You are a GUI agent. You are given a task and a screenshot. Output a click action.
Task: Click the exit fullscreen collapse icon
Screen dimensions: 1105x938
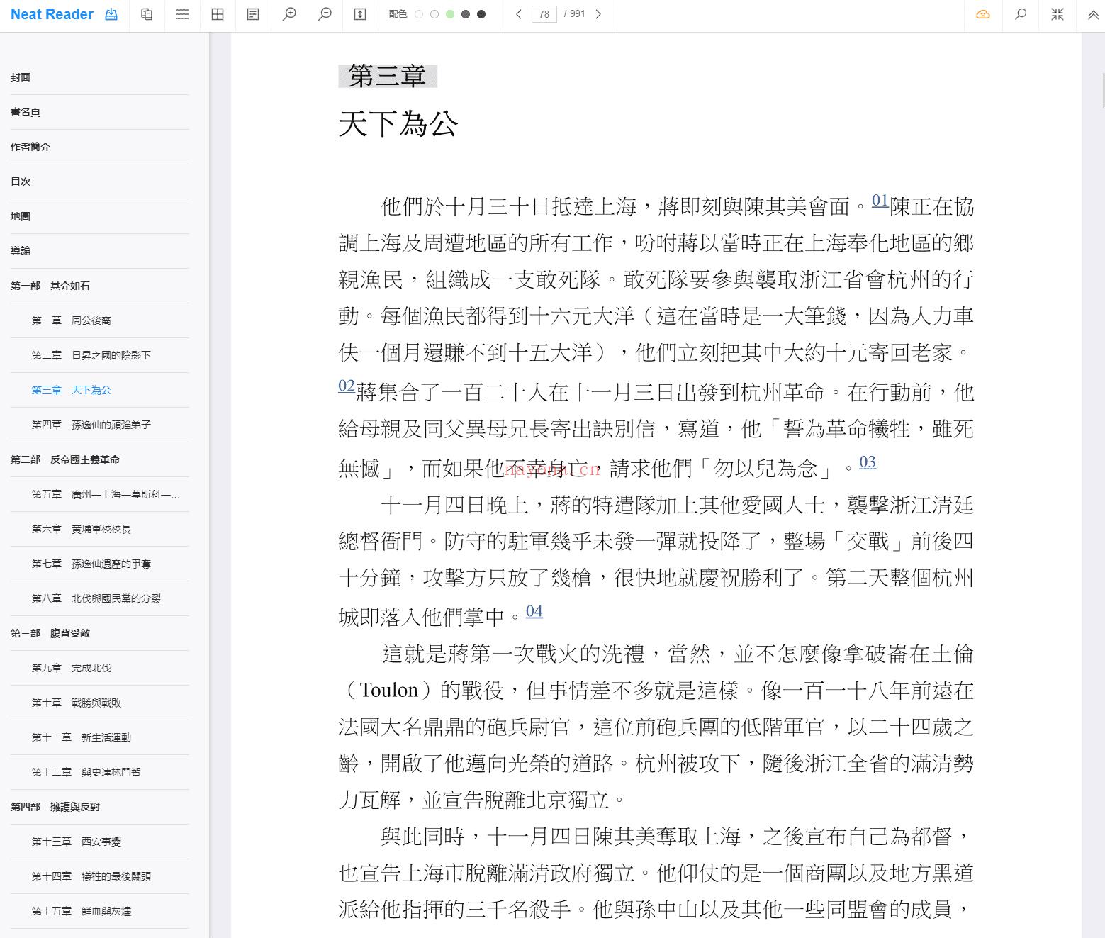(x=1058, y=14)
